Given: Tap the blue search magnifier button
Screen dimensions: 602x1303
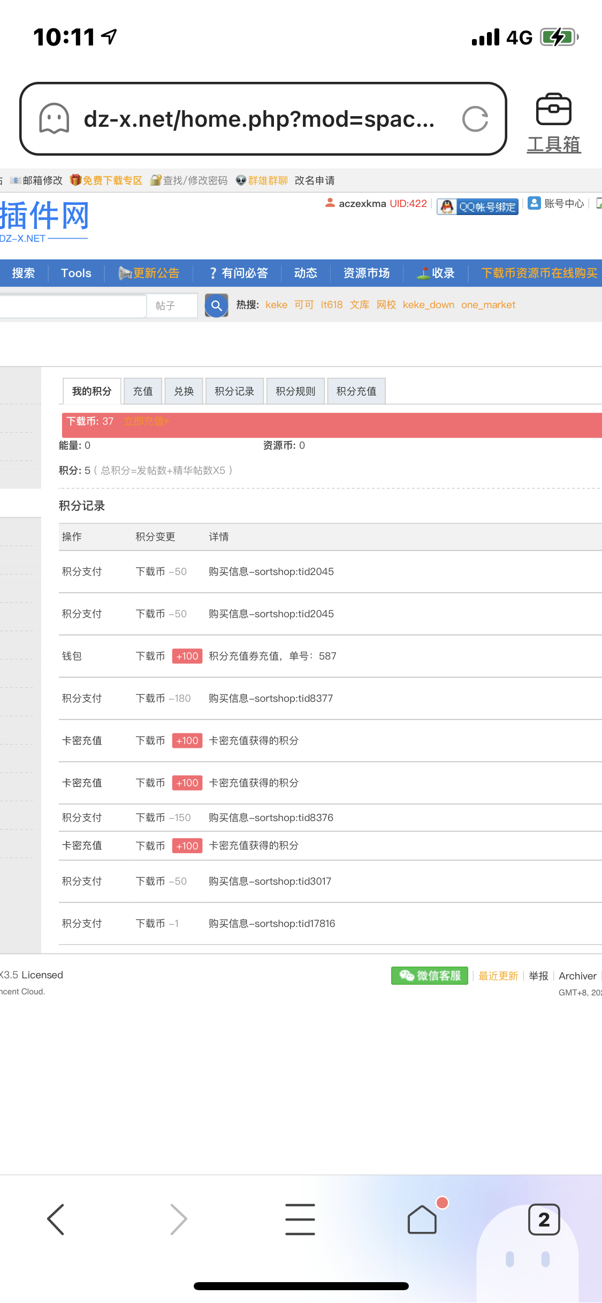Looking at the screenshot, I should click(x=217, y=305).
